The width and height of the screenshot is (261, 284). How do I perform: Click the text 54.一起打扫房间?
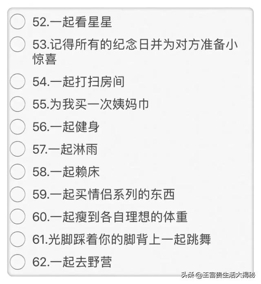78,82
